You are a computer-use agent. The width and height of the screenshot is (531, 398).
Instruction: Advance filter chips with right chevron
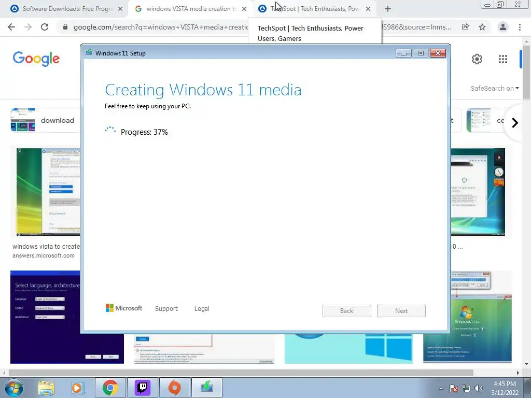point(515,122)
